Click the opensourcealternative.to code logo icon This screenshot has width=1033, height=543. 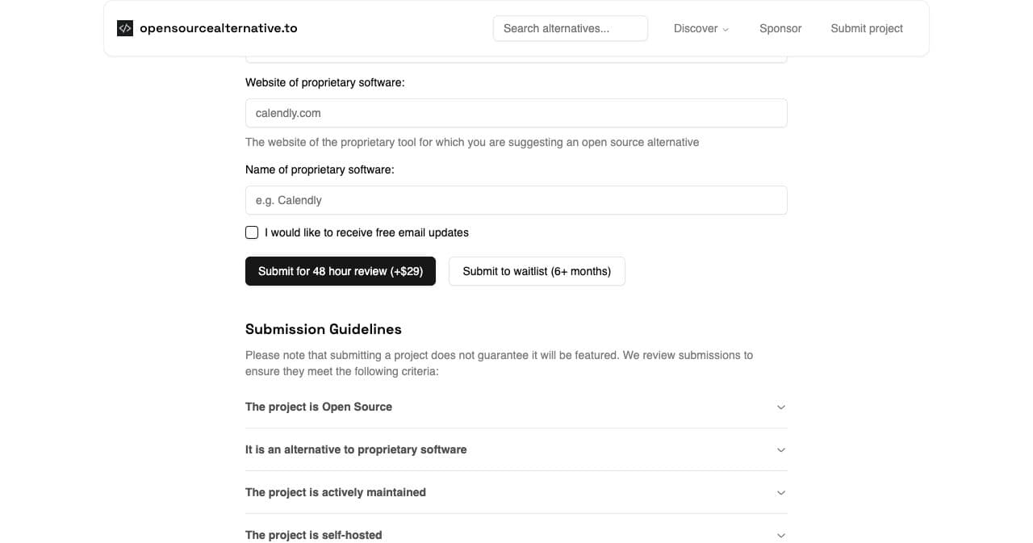tap(125, 28)
